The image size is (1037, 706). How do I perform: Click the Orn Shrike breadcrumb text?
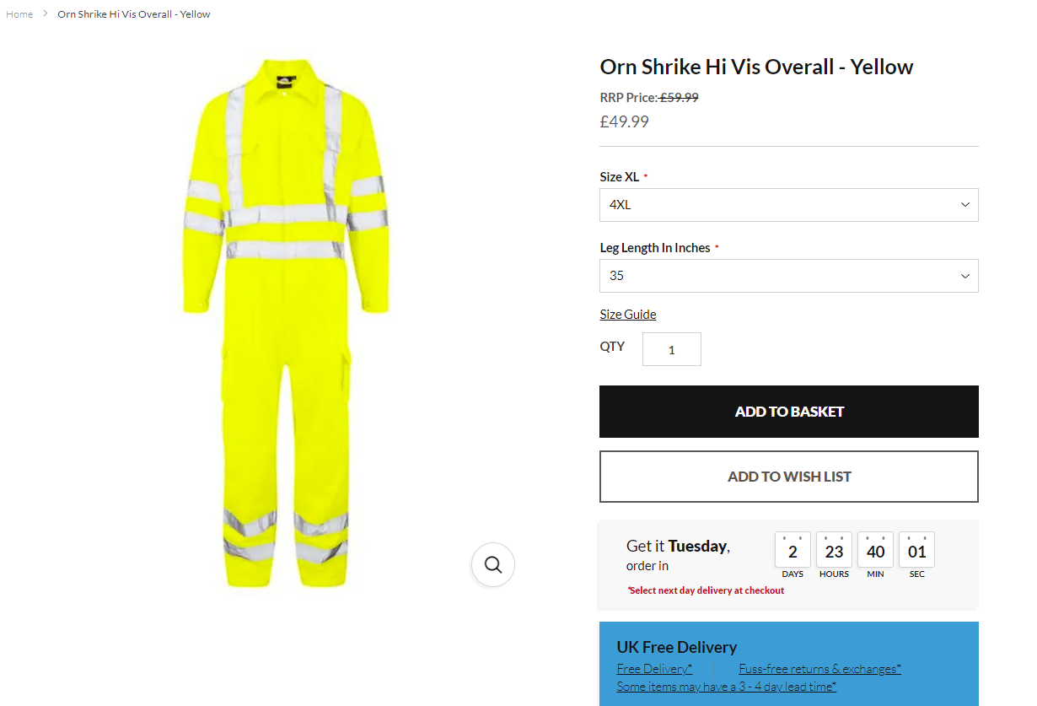point(133,14)
